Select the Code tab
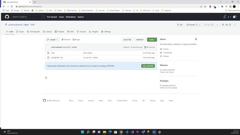 pyautogui.click(x=9, y=31)
